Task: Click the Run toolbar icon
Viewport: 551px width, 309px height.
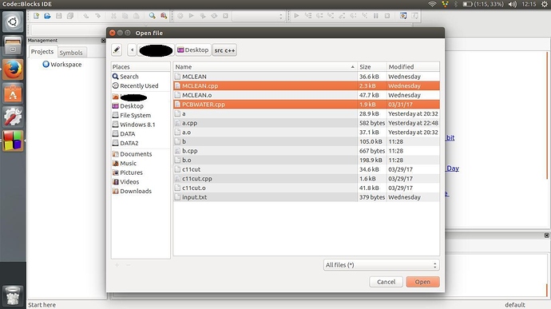Action: tap(192, 16)
